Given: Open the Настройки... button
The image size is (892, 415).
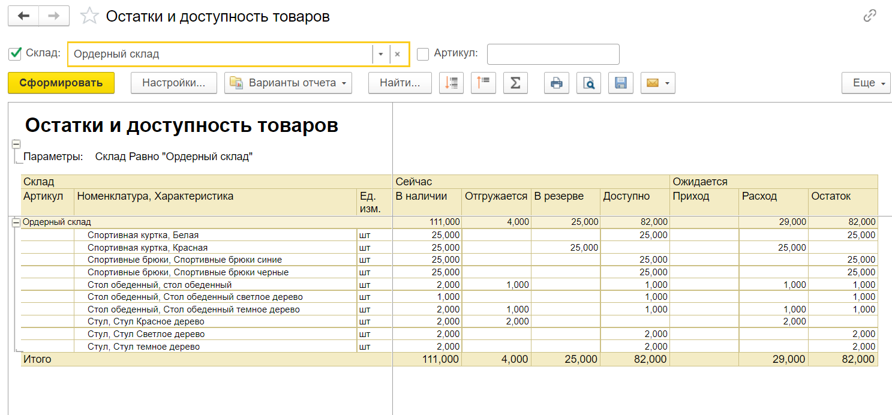Looking at the screenshot, I should (x=173, y=83).
